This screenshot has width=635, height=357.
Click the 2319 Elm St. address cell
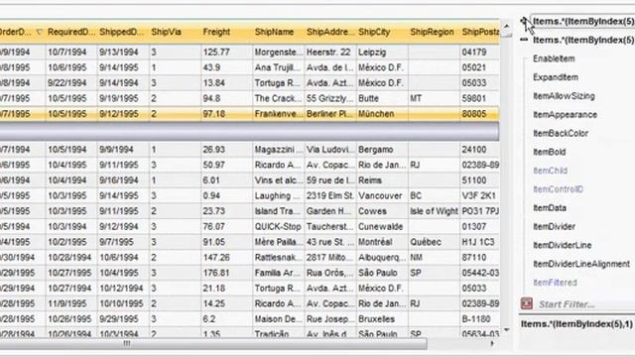coord(330,195)
